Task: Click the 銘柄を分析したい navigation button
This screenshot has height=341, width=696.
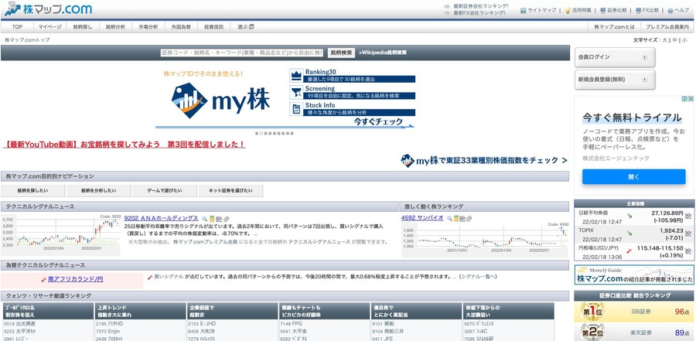Action: pyautogui.click(x=98, y=190)
